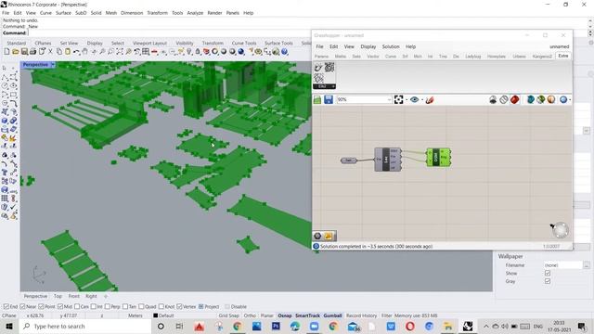Enable the Perp osnap checkbox
594x334 pixels.
108,306
